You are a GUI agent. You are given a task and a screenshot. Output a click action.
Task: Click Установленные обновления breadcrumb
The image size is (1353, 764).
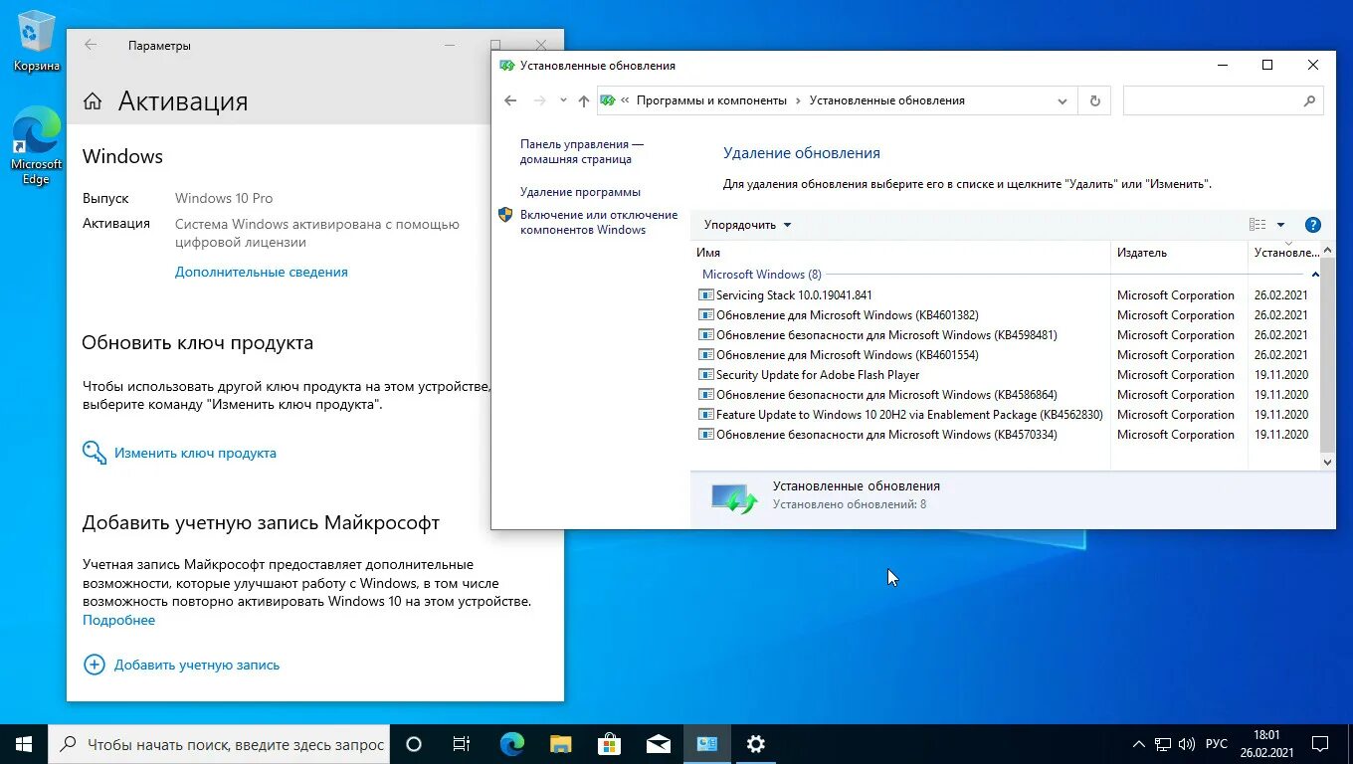point(887,100)
